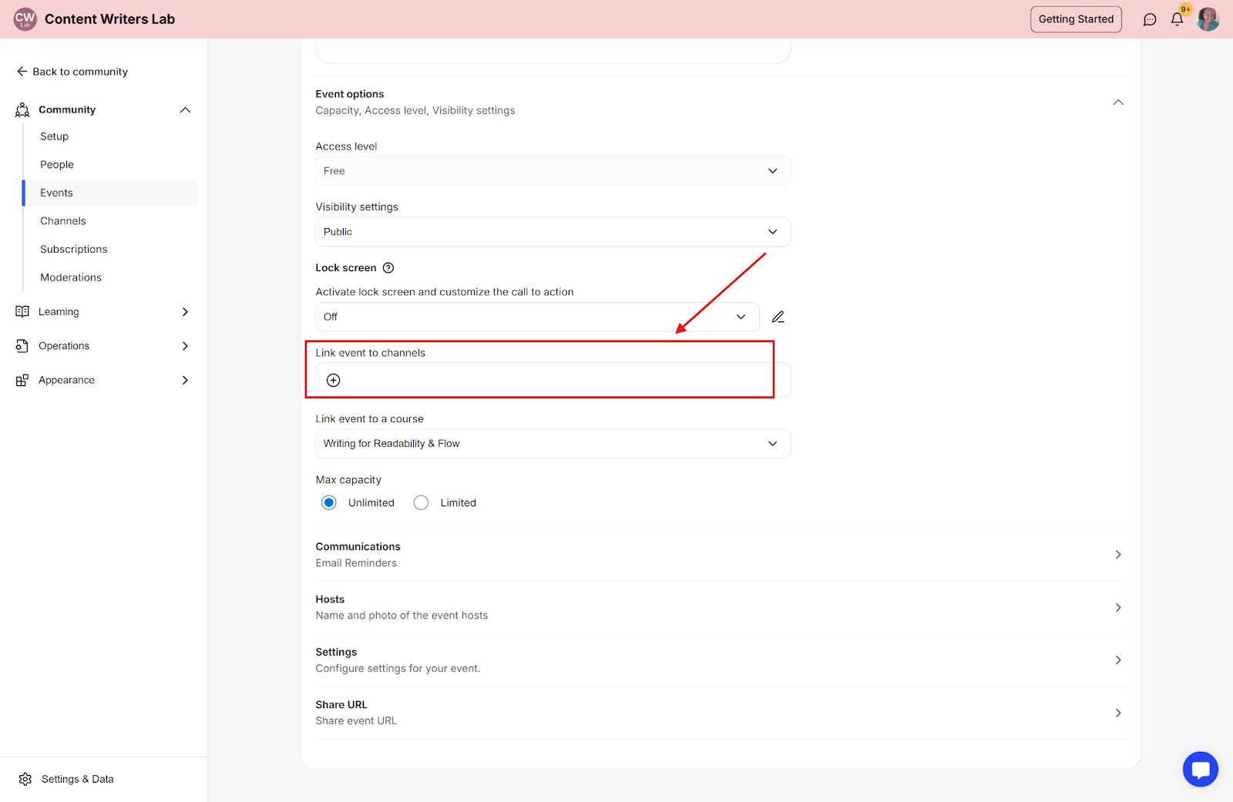Open the notifications bell
The width and height of the screenshot is (1233, 802).
pos(1177,19)
